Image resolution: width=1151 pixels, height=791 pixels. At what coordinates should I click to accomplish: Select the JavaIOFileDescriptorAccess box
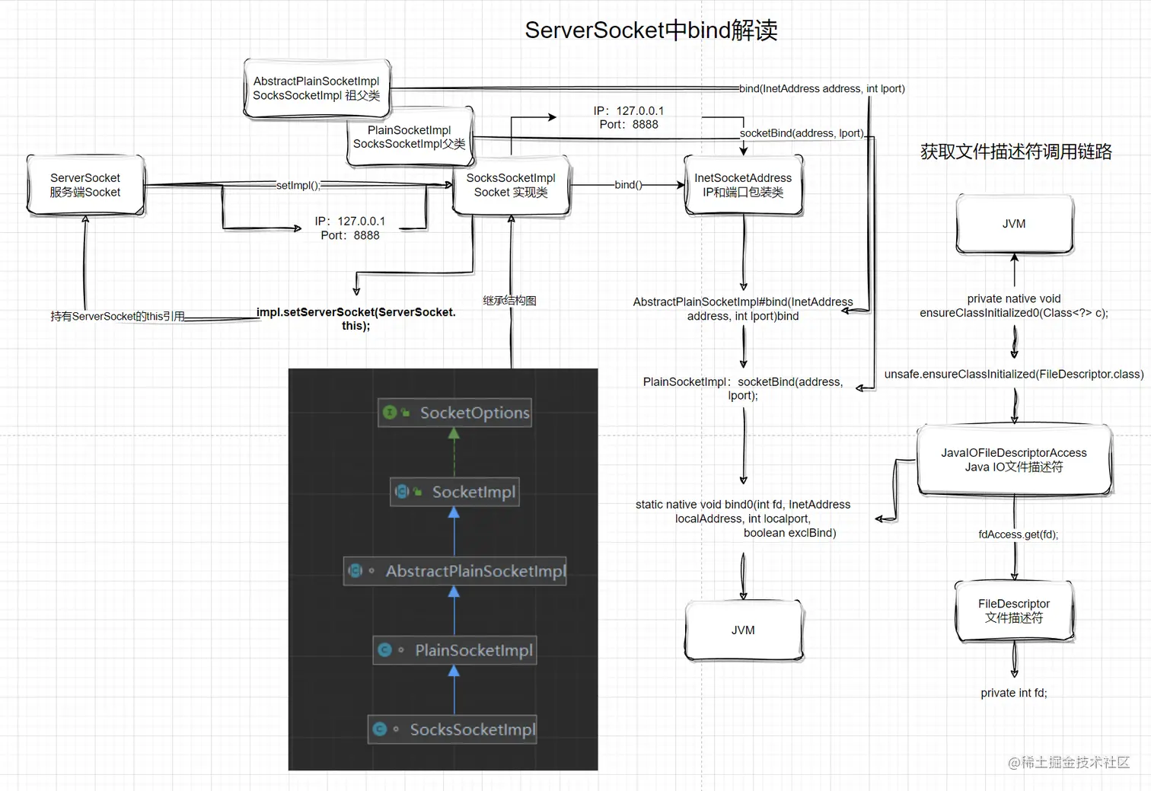click(1014, 460)
